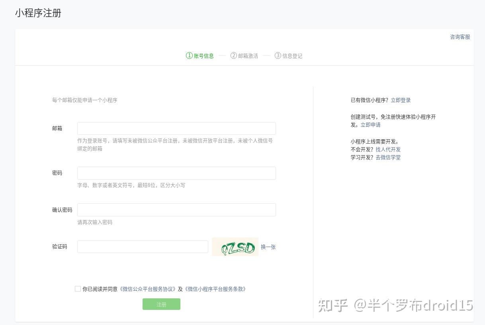Open the 去微信学堂 link
This screenshot has height=325, width=485.
[x=388, y=158]
